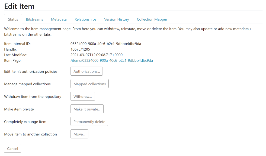Click the Item Internal ID value text
266x156 pixels.
[x=105, y=44]
